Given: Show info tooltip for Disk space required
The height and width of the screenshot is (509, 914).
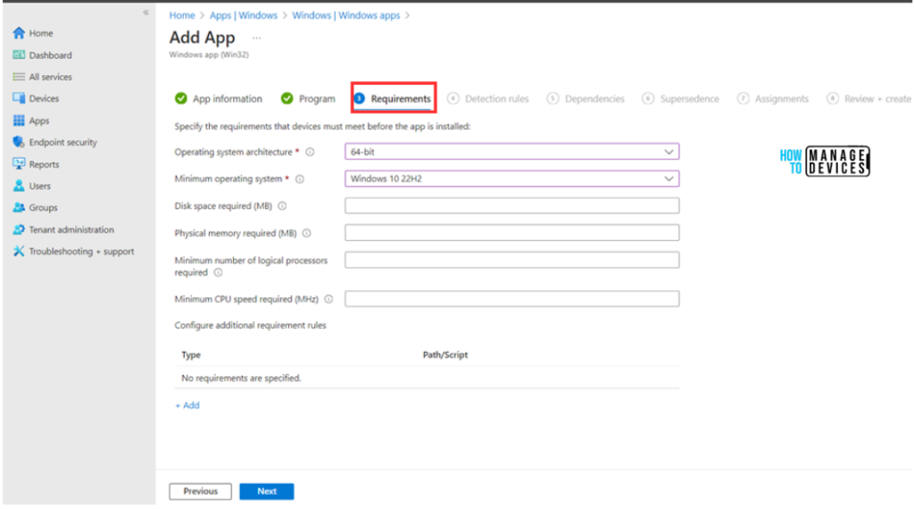Looking at the screenshot, I should (x=282, y=206).
